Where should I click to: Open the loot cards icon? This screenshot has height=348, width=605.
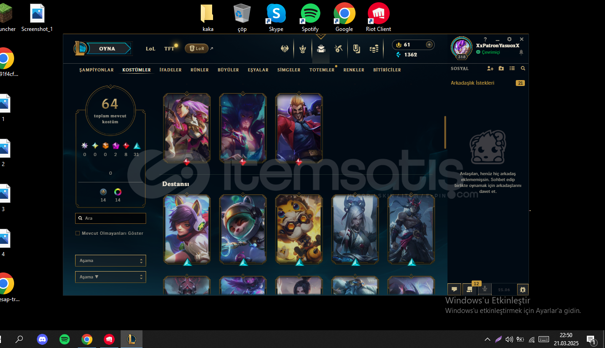[x=357, y=49]
